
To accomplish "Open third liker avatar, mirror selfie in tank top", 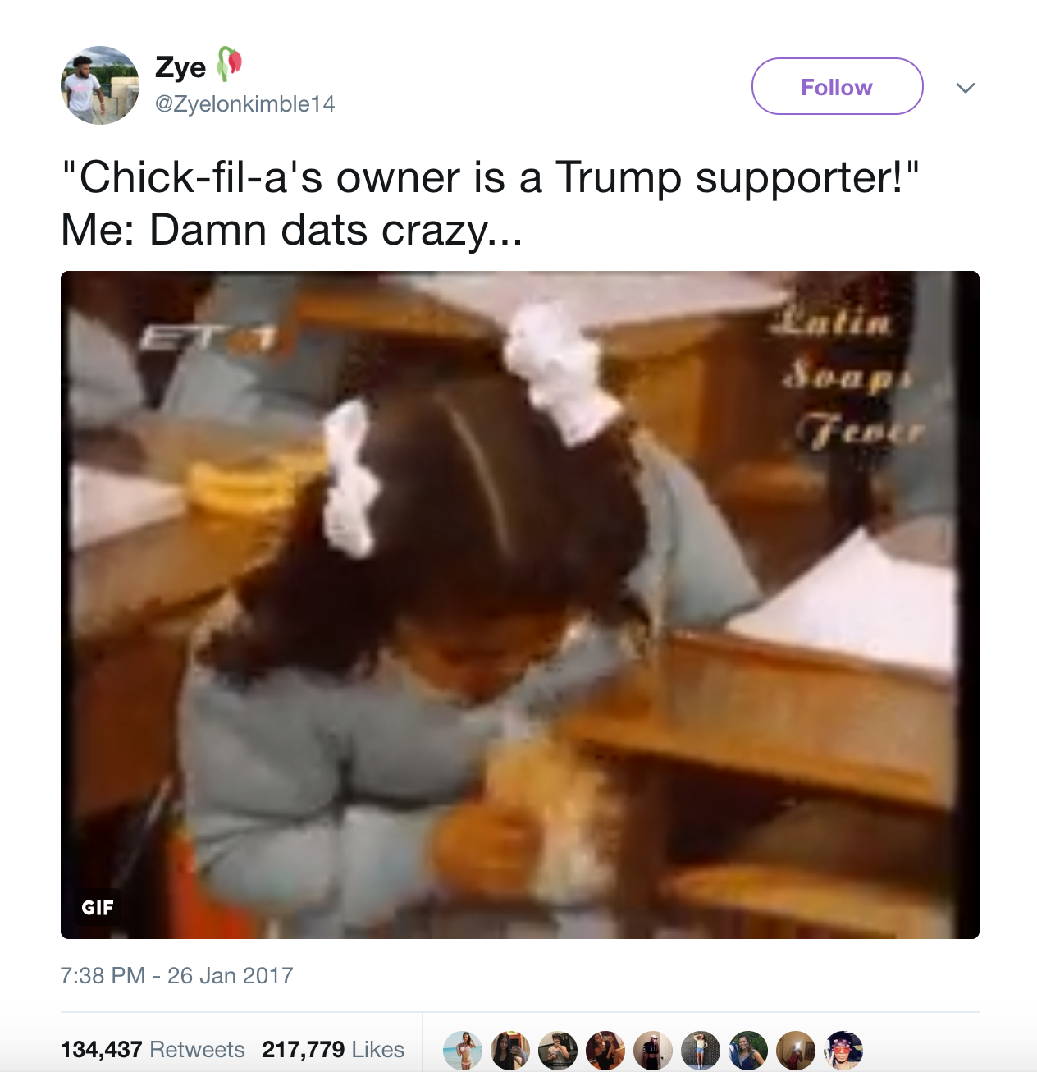I will coord(558,1051).
